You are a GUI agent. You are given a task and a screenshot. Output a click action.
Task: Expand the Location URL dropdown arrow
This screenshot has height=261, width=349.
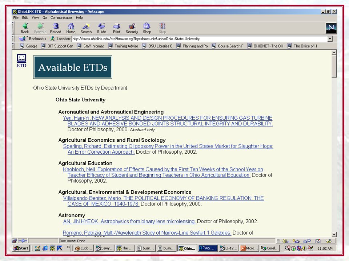tap(330, 39)
